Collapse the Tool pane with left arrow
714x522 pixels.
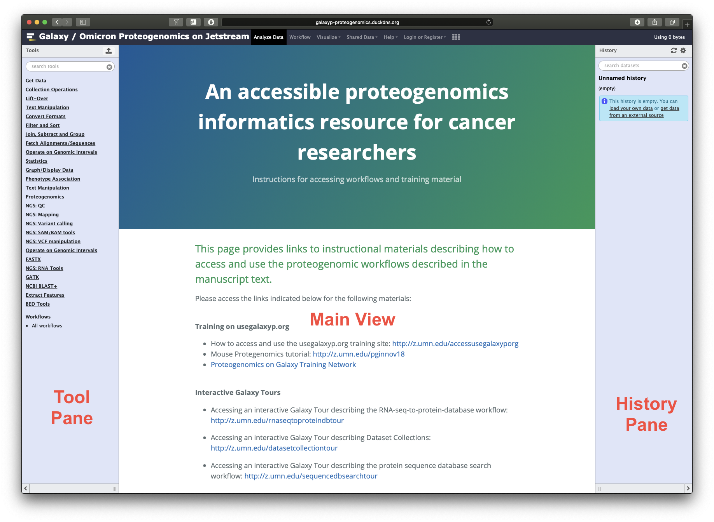click(26, 489)
